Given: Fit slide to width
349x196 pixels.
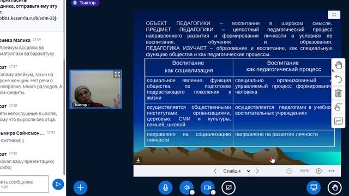Looking at the screenshot, I should [332, 171].
